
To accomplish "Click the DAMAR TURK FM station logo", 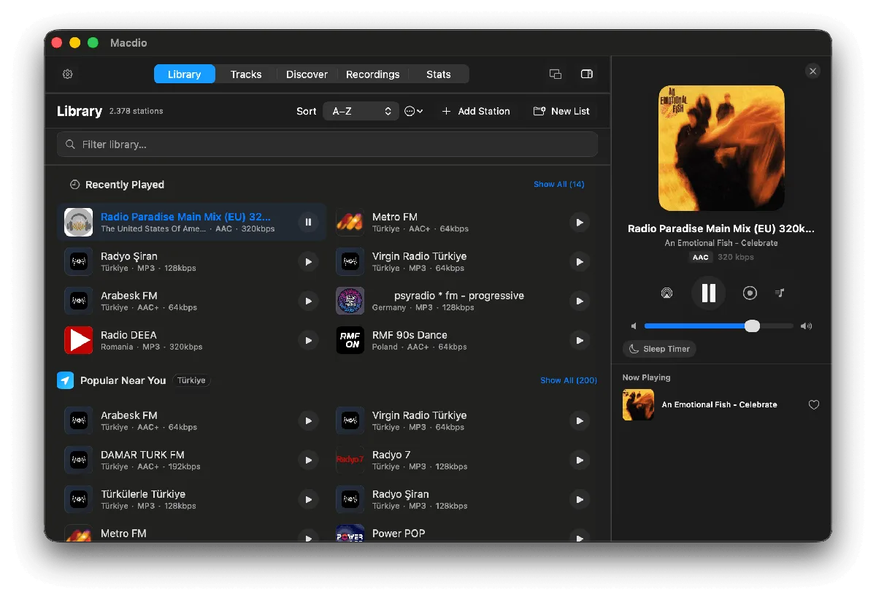I will point(79,460).
